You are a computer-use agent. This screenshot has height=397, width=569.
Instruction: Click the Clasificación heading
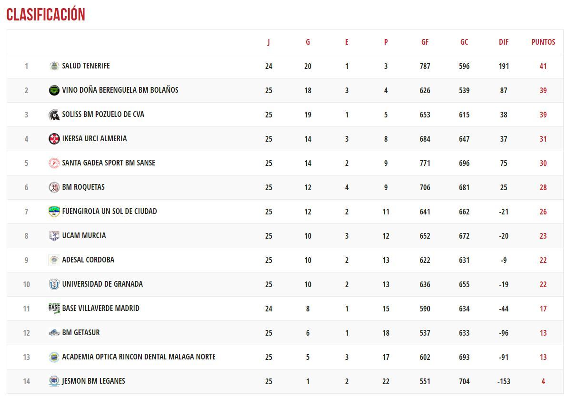[46, 14]
